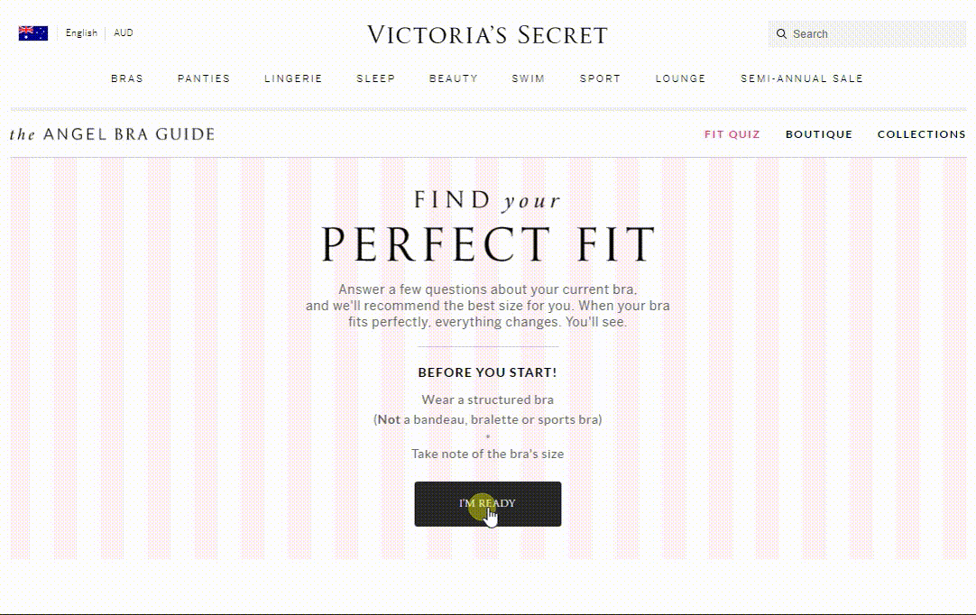
Task: Open the Lingerie menu
Action: click(293, 78)
